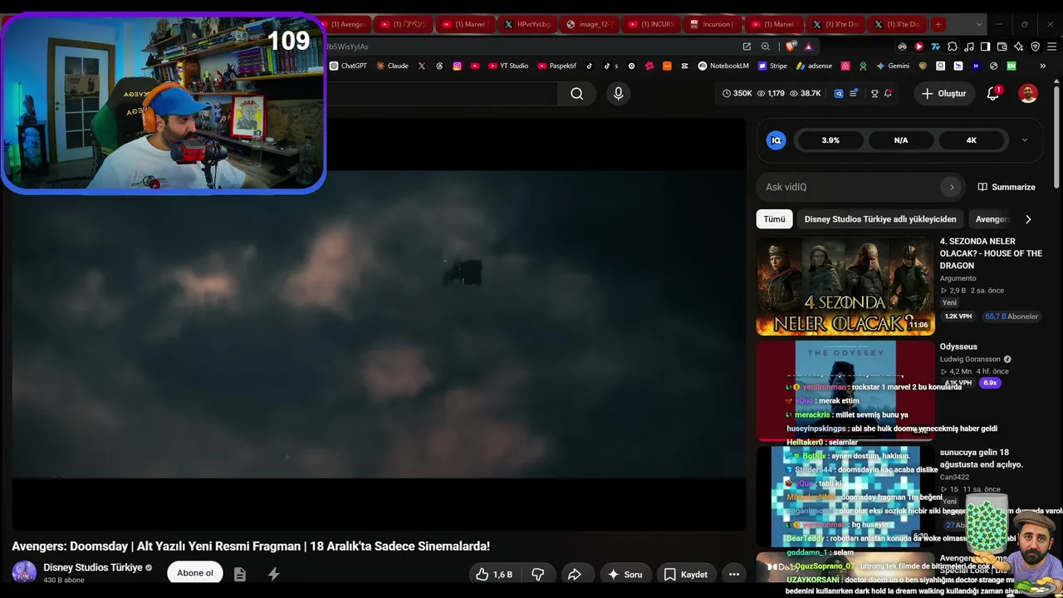Click the Argumento channel name
The height and width of the screenshot is (598, 1063).
pos(958,278)
